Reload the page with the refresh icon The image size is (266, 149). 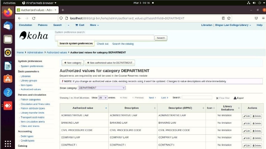point(34,18)
